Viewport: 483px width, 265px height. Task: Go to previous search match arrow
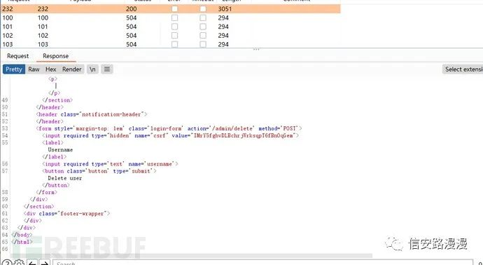pyautogui.click(x=32, y=263)
